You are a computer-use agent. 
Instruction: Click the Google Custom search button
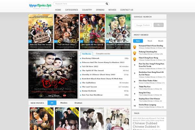pos(159,25)
